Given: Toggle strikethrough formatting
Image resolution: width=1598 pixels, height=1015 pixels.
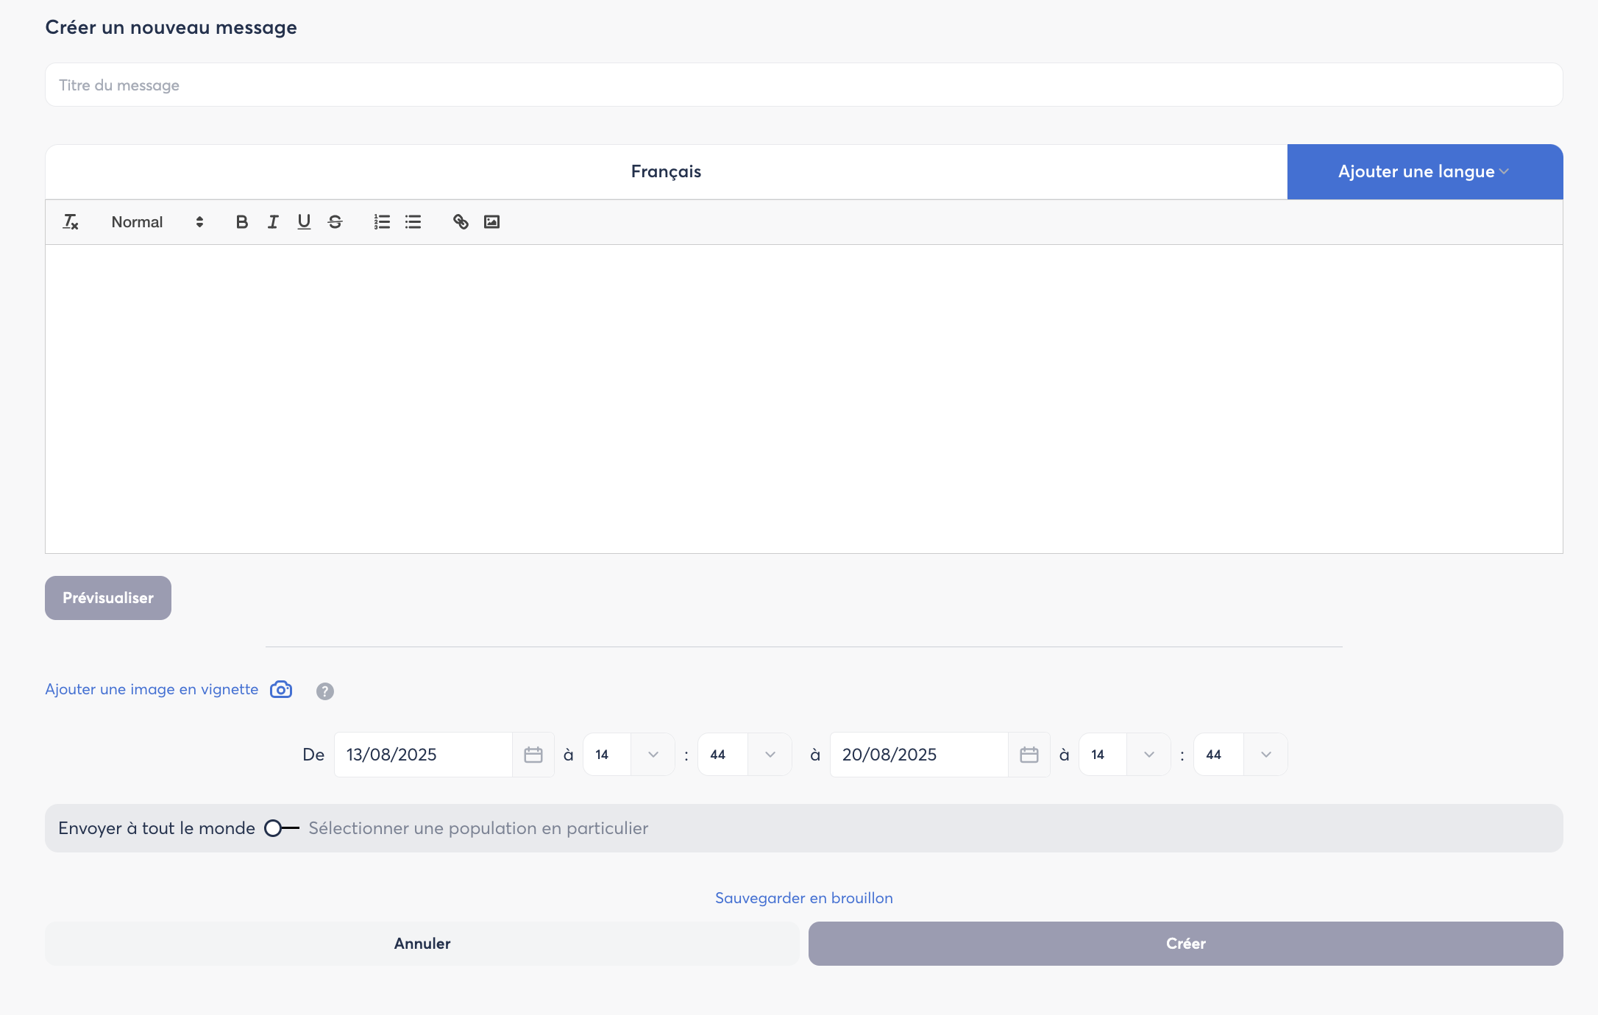Looking at the screenshot, I should click(x=335, y=221).
